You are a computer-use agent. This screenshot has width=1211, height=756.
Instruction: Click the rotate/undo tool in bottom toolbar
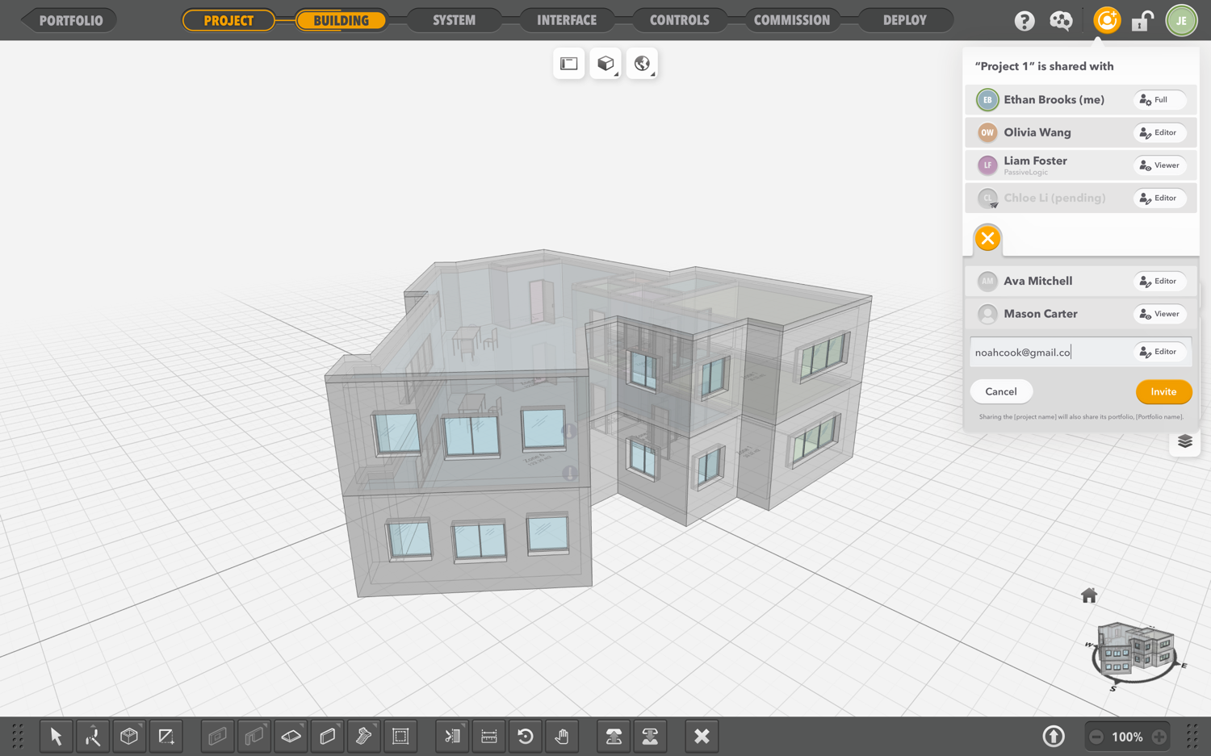[x=526, y=736]
